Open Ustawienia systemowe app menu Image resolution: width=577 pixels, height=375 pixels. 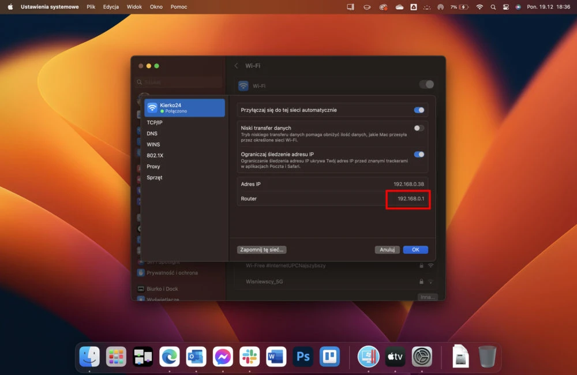tap(50, 6)
